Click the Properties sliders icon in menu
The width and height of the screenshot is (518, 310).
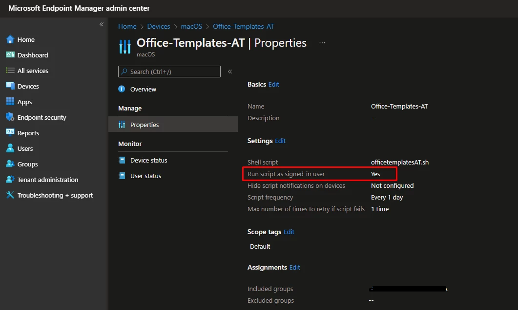(122, 125)
